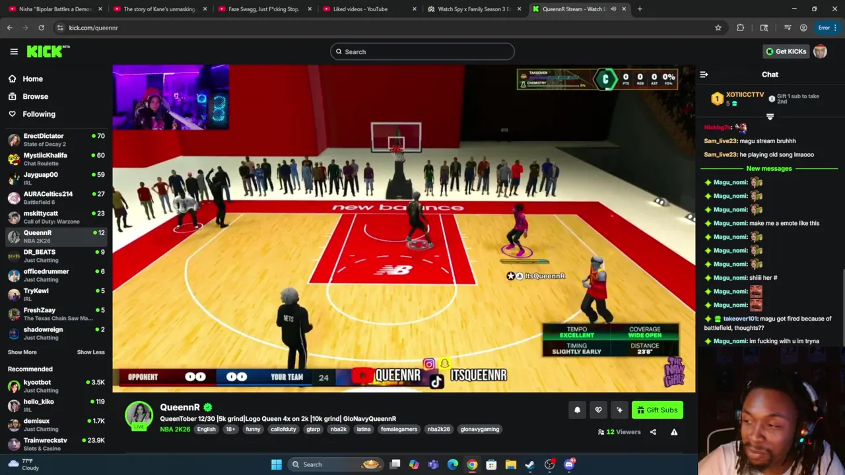The image size is (845, 475).
Task: Open Discord from the taskbar
Action: pos(569,464)
